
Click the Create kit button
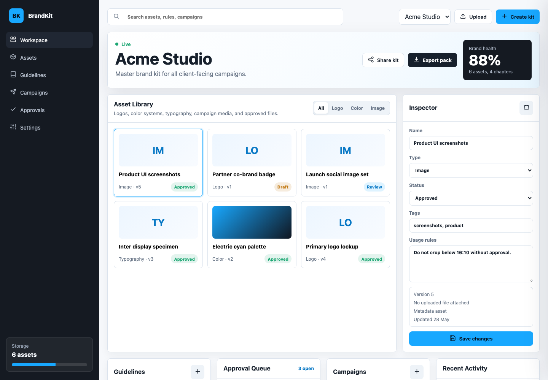coord(518,17)
